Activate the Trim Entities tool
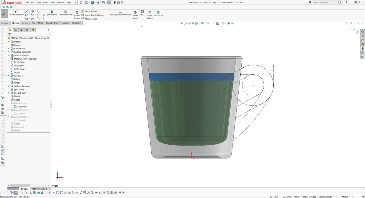Image resolution: width=365 pixels, height=198 pixels. coord(52,13)
